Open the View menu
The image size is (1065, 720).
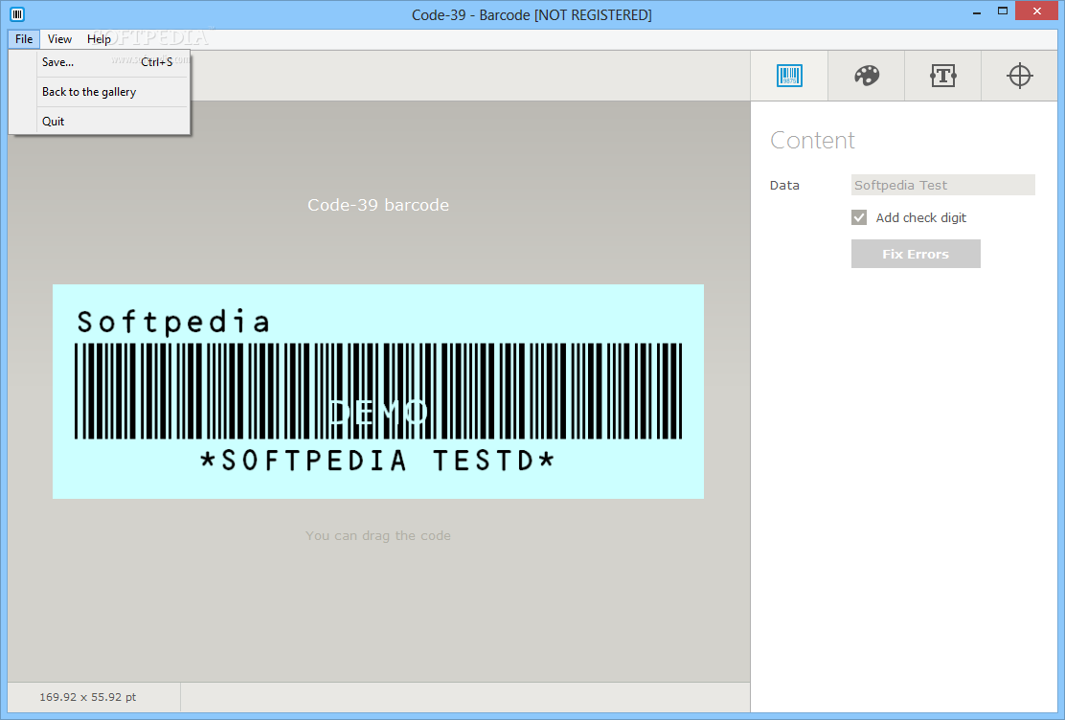[x=59, y=38]
